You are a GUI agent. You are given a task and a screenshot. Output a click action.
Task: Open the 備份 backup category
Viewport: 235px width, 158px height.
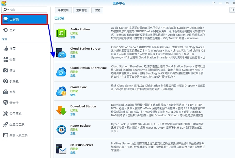[24, 70]
